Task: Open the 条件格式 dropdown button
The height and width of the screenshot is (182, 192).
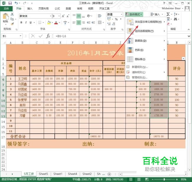Action: 134,14
